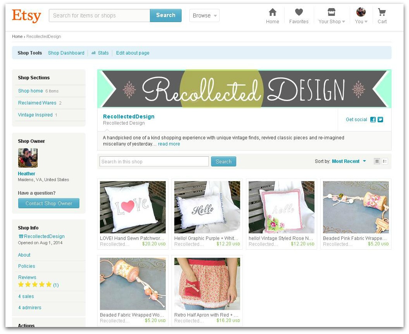
Task: Open the Twitter social icon
Action: click(380, 120)
